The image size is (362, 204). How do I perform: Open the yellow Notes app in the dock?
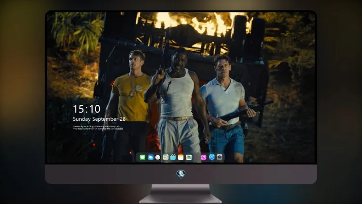point(181,158)
